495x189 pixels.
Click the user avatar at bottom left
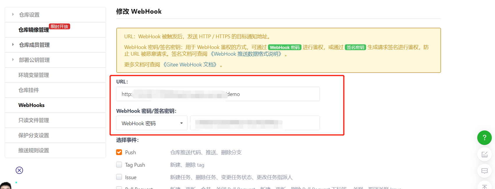[6, 186]
